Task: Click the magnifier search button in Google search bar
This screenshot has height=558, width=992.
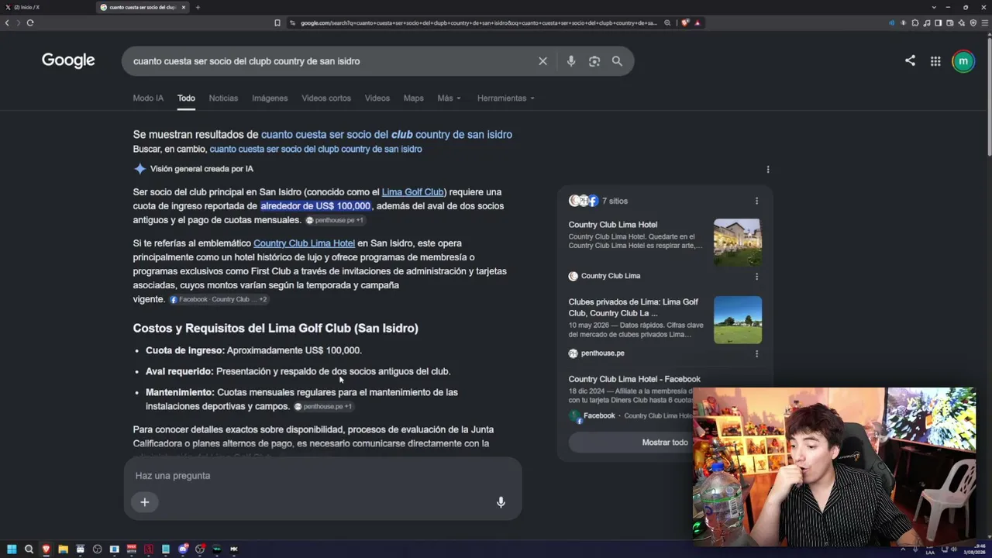Action: coord(617,61)
